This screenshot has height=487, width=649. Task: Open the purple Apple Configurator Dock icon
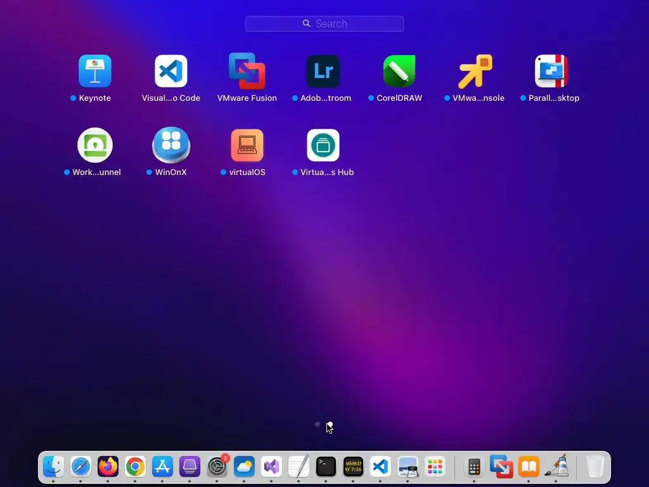tap(190, 466)
